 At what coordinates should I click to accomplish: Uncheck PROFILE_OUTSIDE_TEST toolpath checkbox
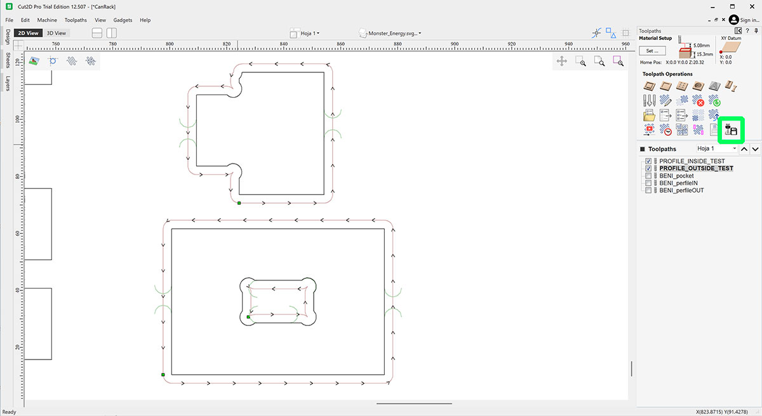pos(648,169)
